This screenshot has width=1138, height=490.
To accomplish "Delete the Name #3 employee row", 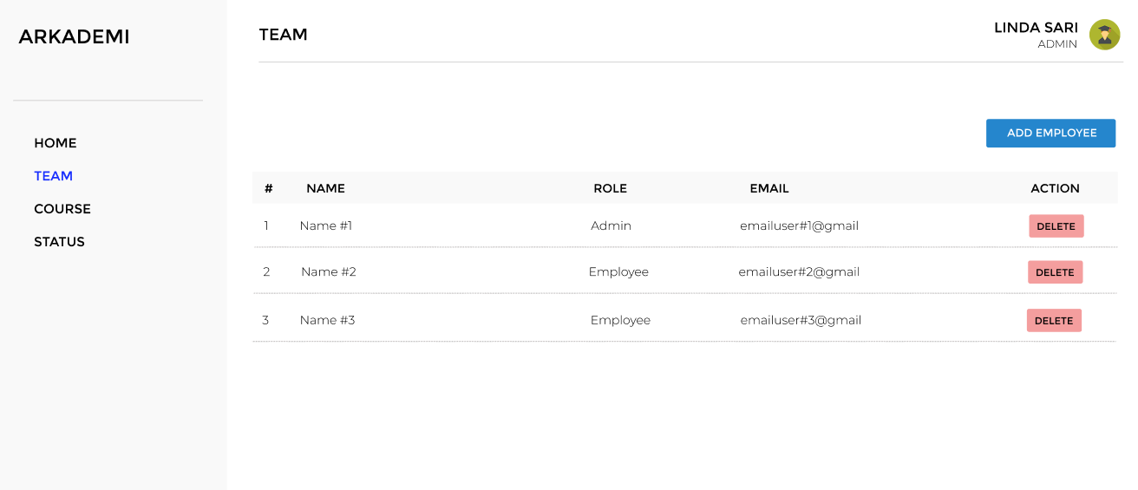I will click(x=1054, y=321).
